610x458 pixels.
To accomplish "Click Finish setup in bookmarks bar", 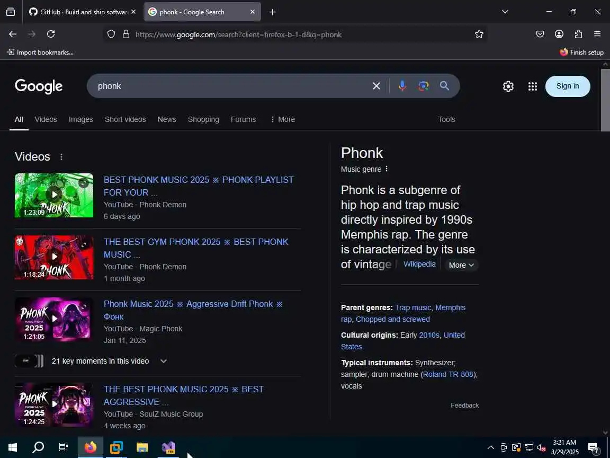I will [x=581, y=52].
